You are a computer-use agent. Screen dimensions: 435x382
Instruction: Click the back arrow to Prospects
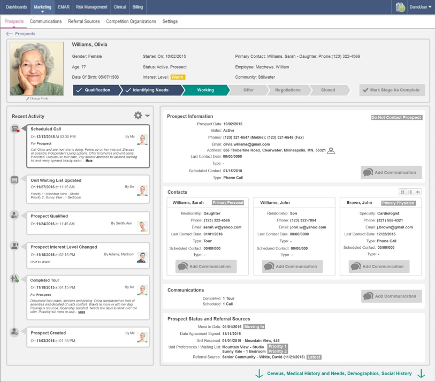click(9, 34)
